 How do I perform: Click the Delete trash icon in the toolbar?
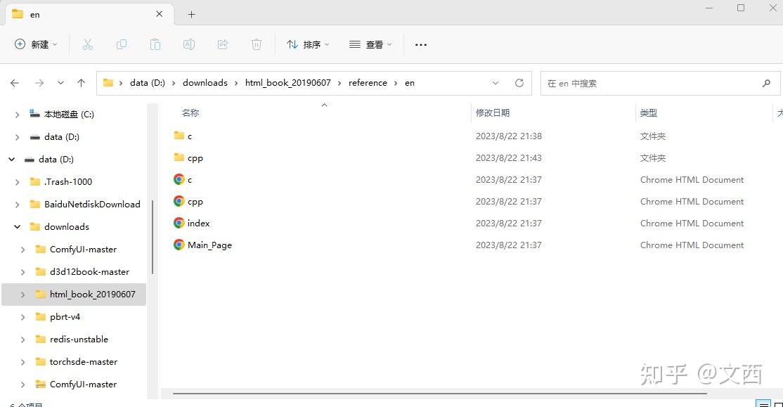(x=256, y=44)
